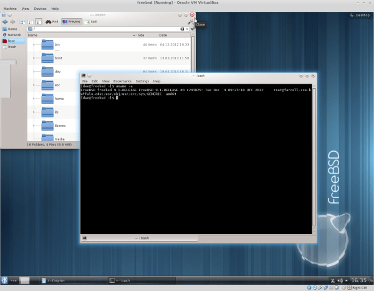
Task: Open Settings menu in Konsole
Action: 142,81
